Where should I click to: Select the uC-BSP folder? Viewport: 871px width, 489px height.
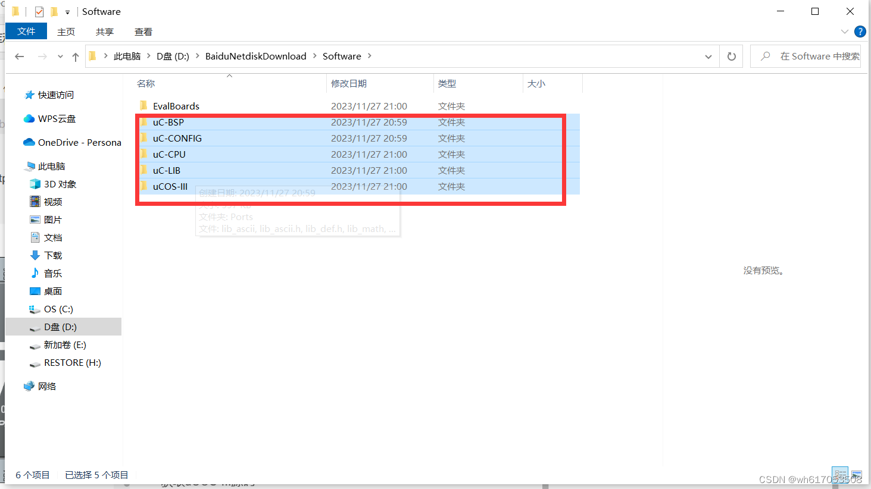[168, 122]
